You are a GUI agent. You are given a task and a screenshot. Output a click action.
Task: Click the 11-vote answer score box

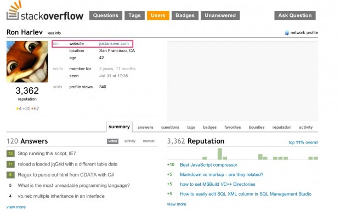click(10, 164)
